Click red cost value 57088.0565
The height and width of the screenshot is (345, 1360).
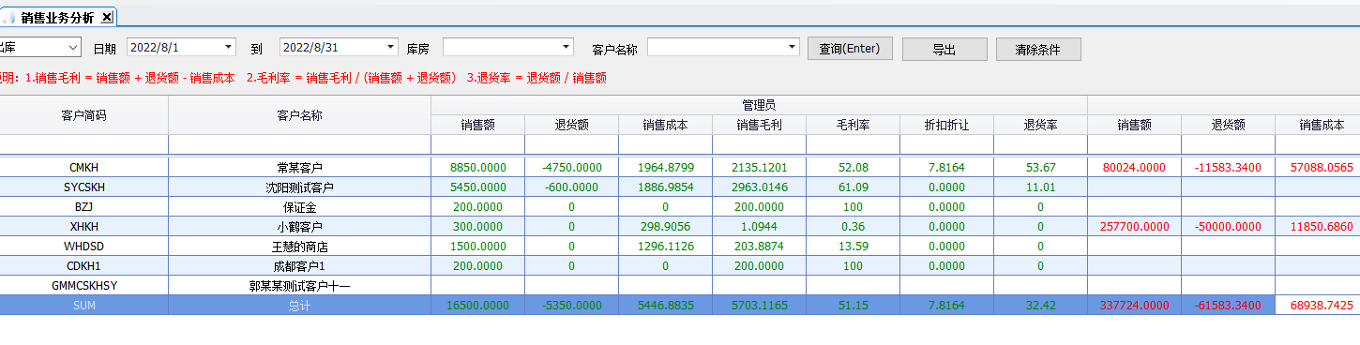[1322, 167]
